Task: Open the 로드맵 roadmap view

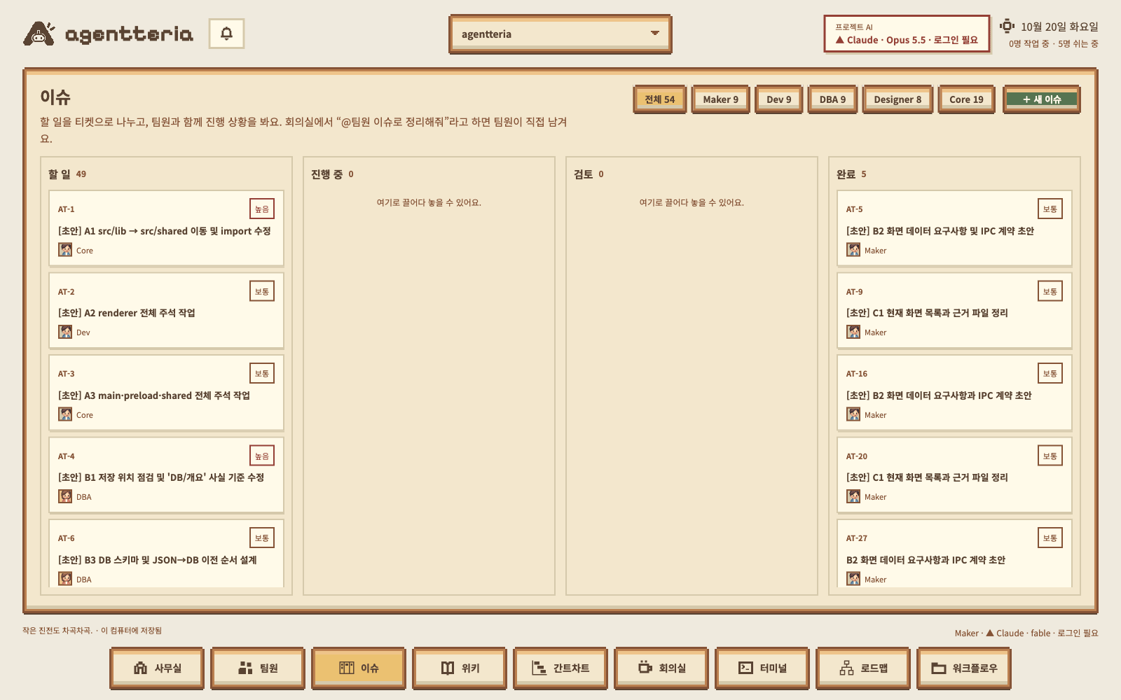Action: (863, 668)
